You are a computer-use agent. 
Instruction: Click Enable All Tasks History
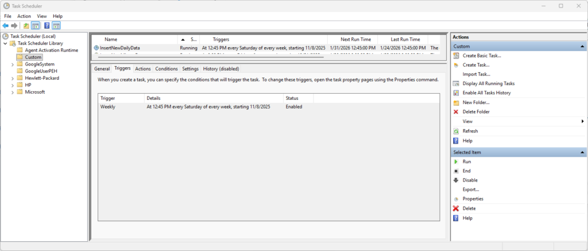487,92
